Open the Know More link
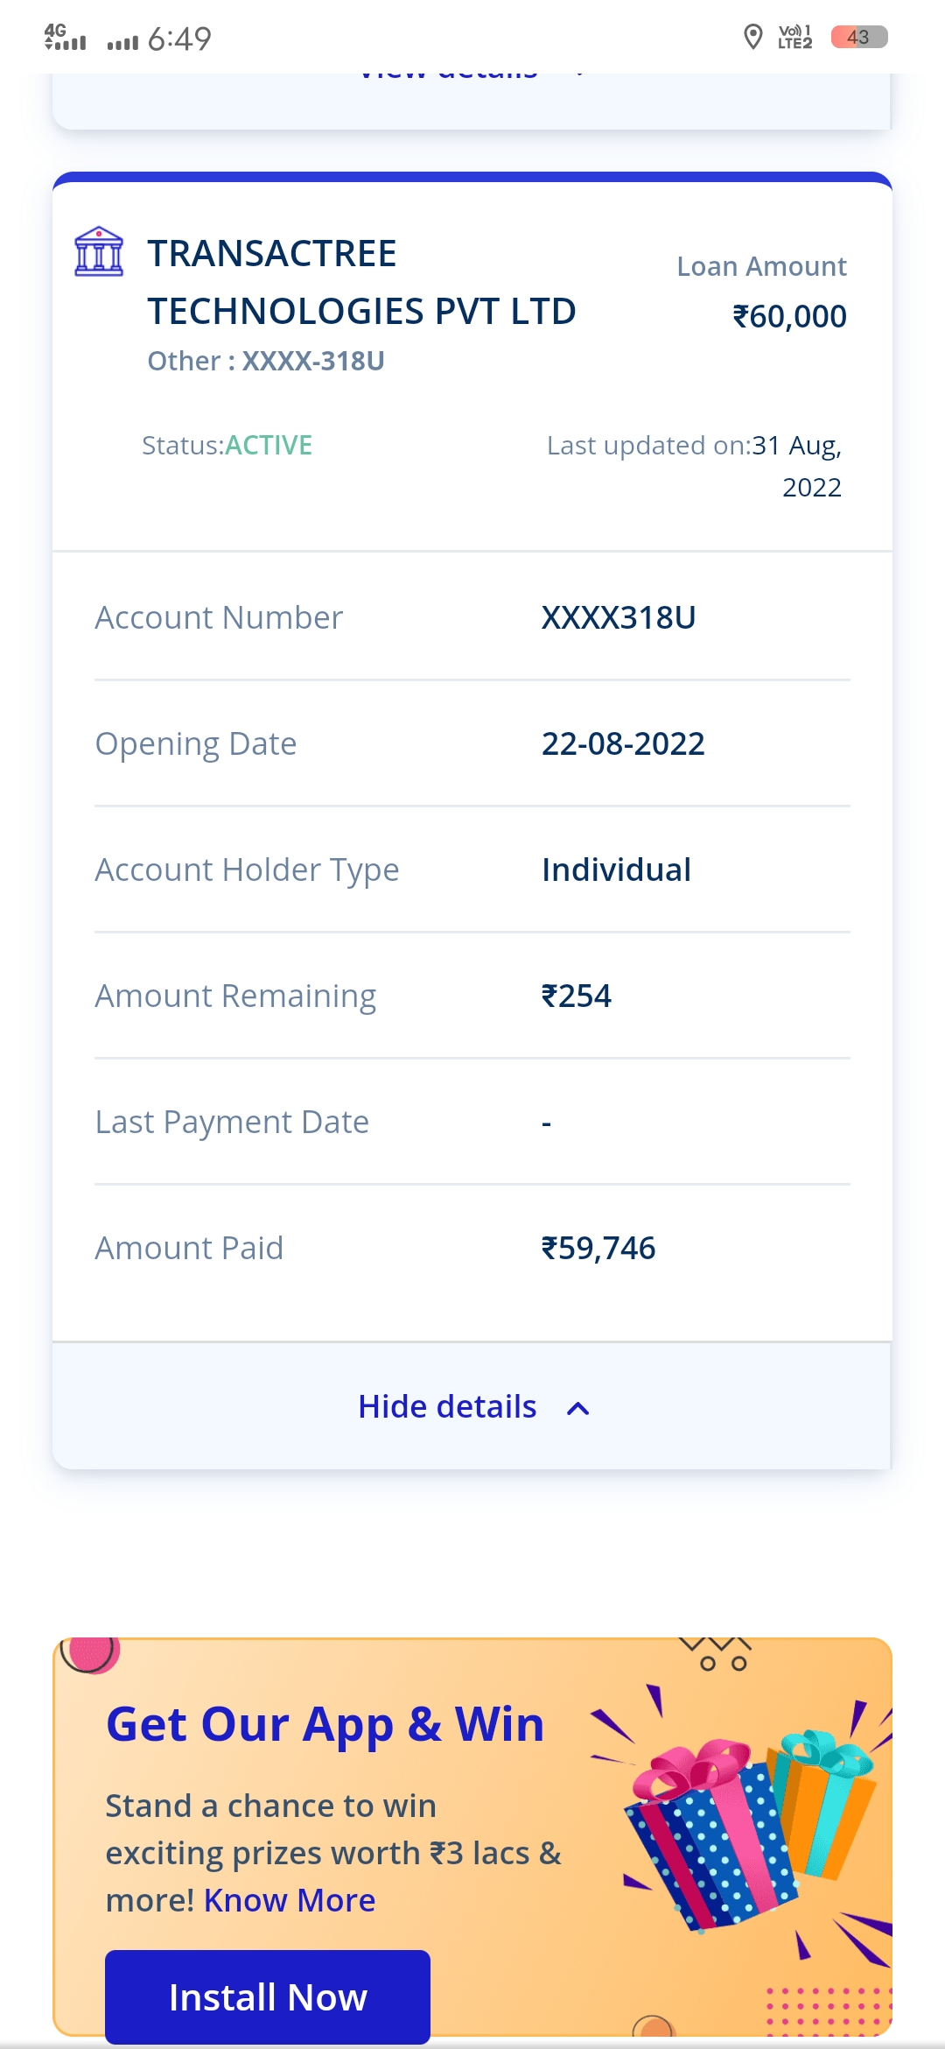The height and width of the screenshot is (2049, 945). click(x=290, y=1900)
